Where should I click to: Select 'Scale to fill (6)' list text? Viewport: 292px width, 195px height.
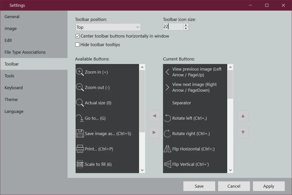click(98, 164)
